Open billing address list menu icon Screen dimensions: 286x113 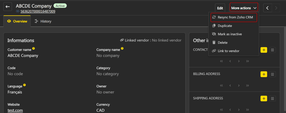(273, 74)
